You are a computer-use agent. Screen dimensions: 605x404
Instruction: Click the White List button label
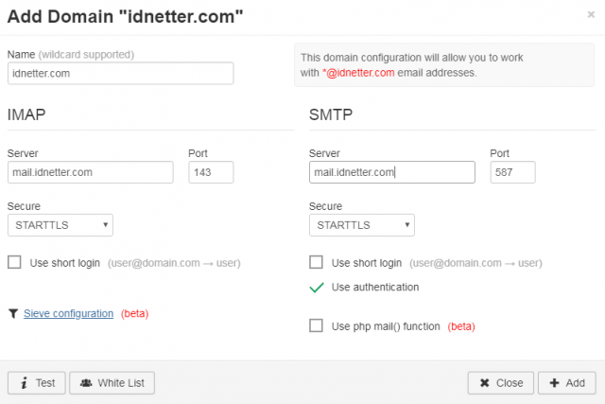coord(121,383)
